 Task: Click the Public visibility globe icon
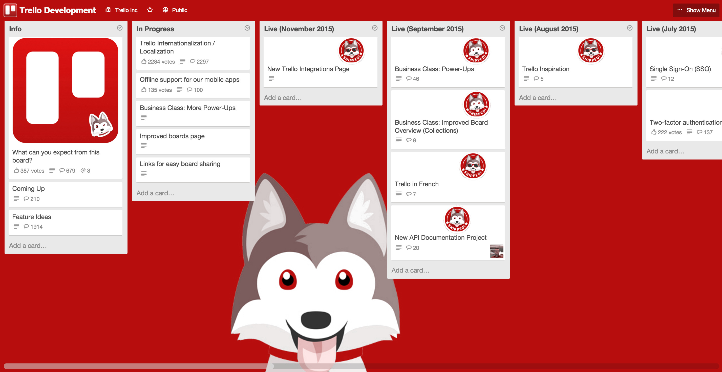point(165,10)
